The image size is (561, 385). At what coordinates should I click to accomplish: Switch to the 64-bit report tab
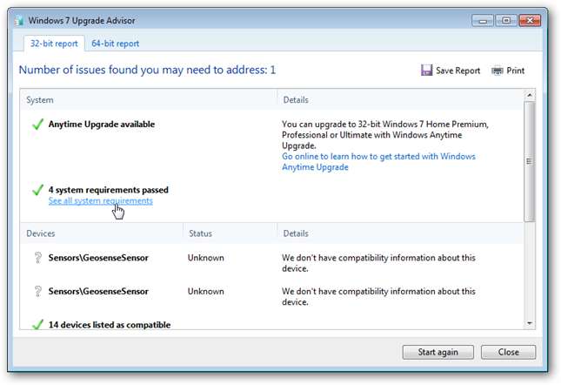[x=115, y=44]
